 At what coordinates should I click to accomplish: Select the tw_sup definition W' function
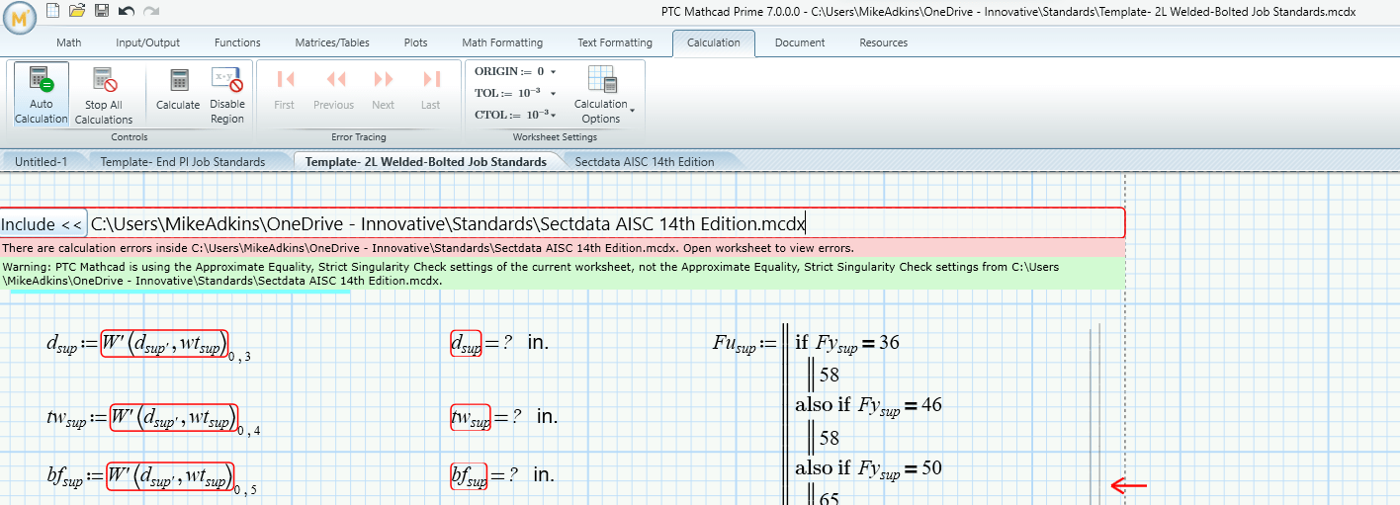click(x=173, y=417)
